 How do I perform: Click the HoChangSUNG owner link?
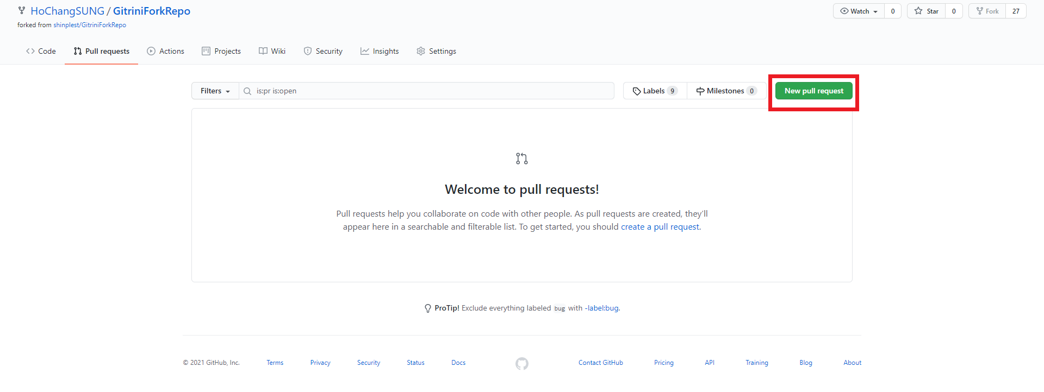click(67, 11)
